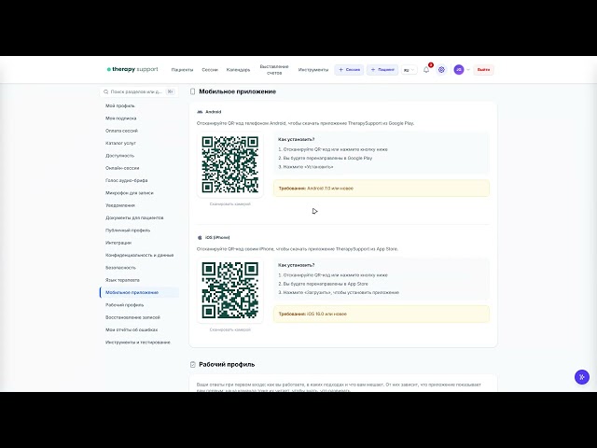Click the user avatar circle

coord(459,70)
